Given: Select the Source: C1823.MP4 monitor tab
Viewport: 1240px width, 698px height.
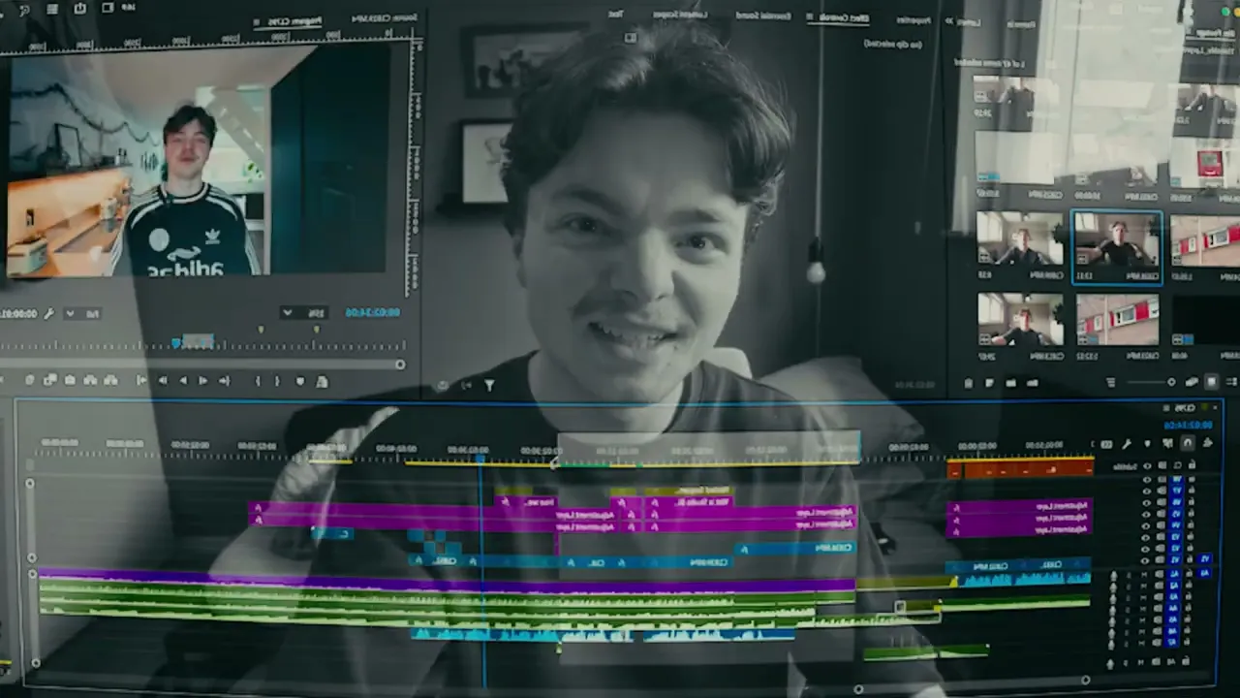Looking at the screenshot, I should click(386, 17).
